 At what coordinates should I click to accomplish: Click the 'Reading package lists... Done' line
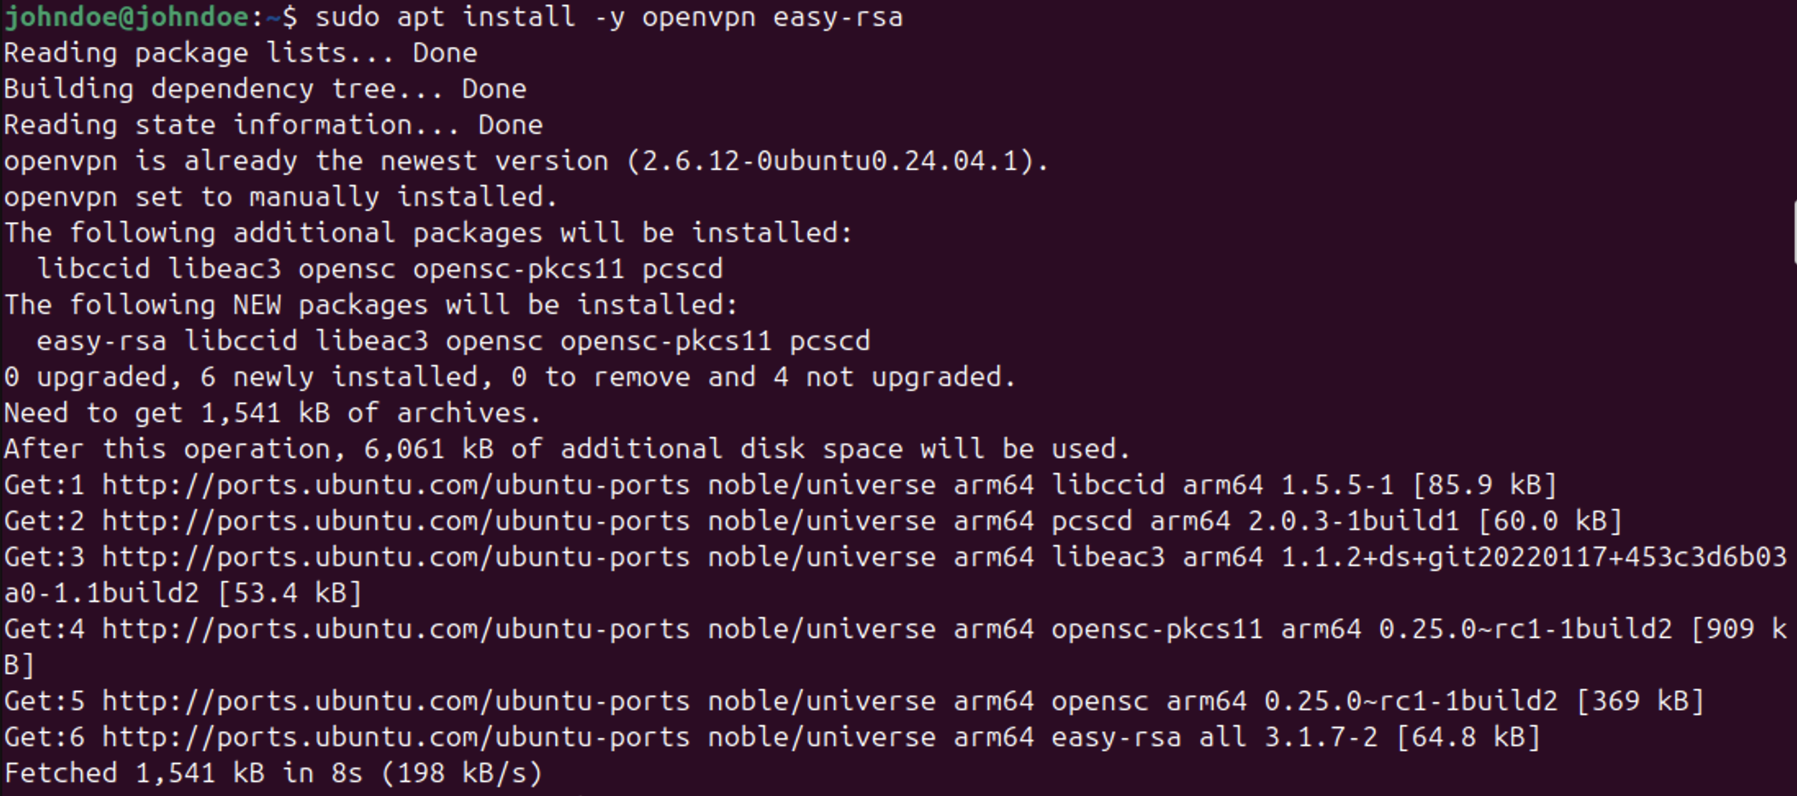coord(241,53)
